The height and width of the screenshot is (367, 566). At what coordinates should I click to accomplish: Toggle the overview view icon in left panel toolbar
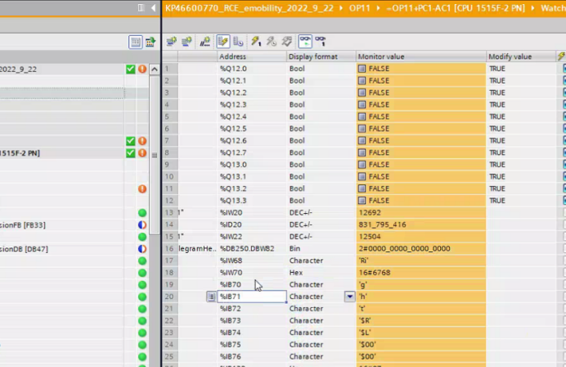(135, 42)
